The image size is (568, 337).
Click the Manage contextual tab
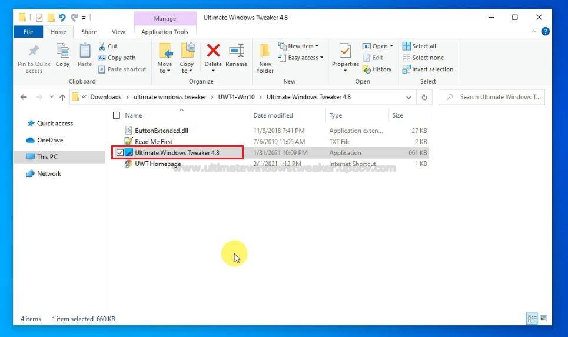pos(165,18)
